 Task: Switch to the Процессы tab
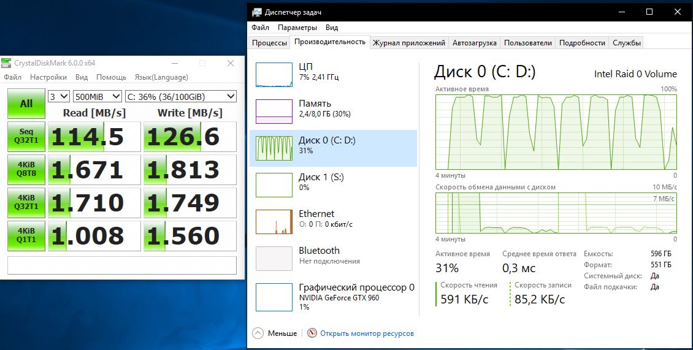click(269, 43)
